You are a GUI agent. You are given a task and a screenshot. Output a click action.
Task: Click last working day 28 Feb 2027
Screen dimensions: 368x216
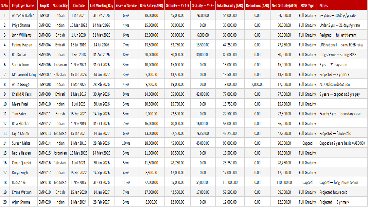click(101, 202)
